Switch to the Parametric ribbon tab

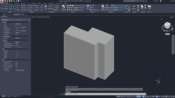coord(23,3)
